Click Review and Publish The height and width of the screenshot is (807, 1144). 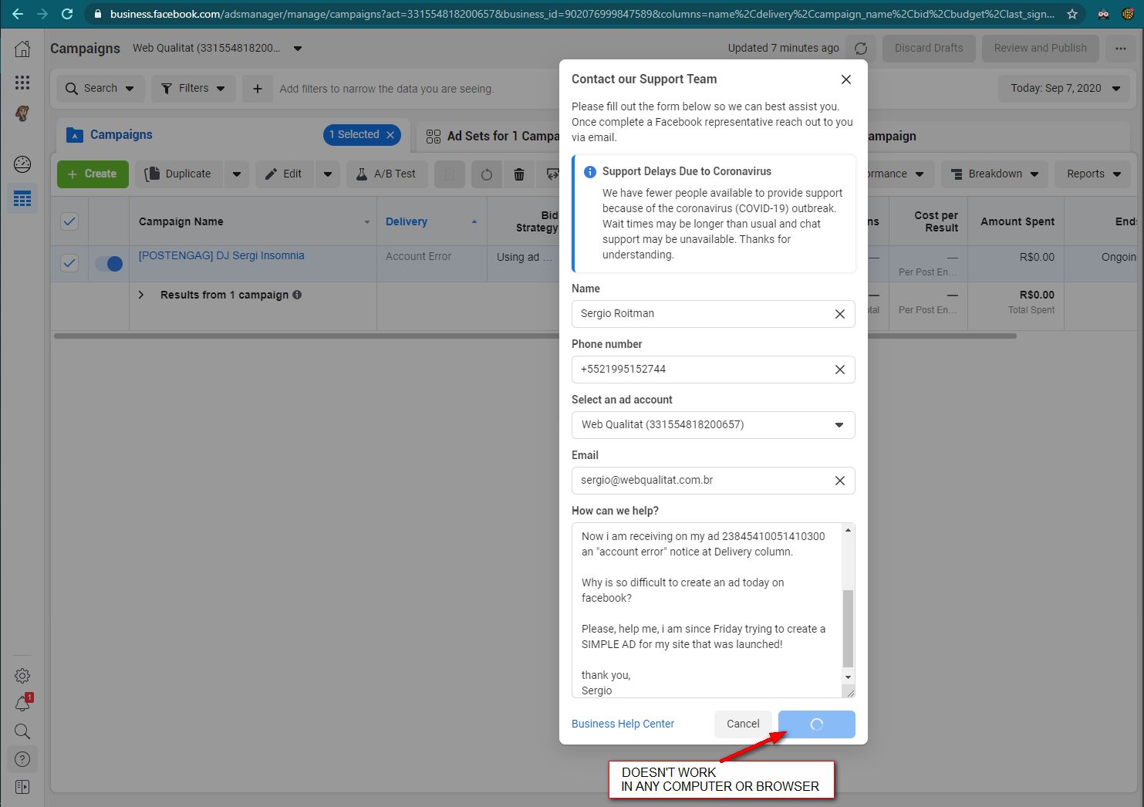(1040, 48)
